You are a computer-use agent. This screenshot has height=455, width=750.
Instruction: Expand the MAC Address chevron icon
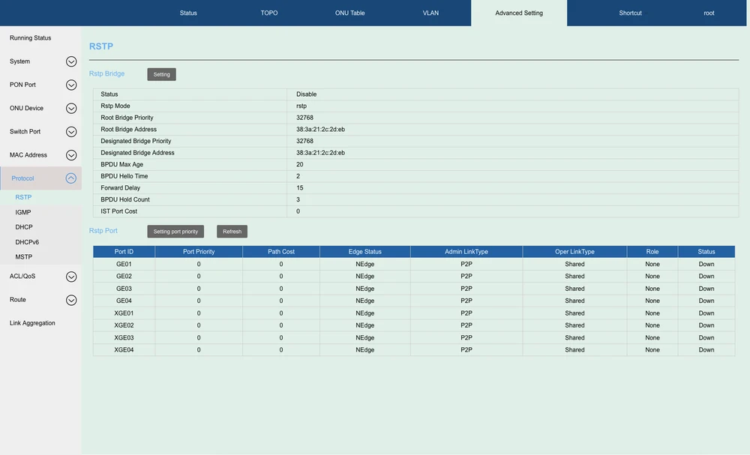coord(71,155)
